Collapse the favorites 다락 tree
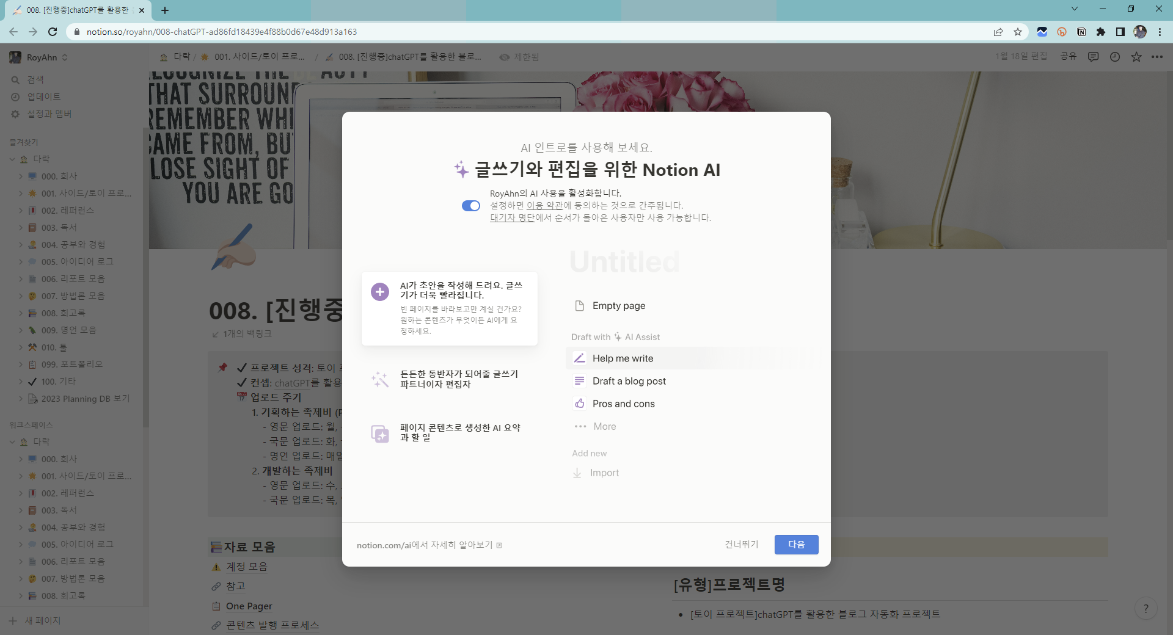The image size is (1173, 635). tap(12, 159)
